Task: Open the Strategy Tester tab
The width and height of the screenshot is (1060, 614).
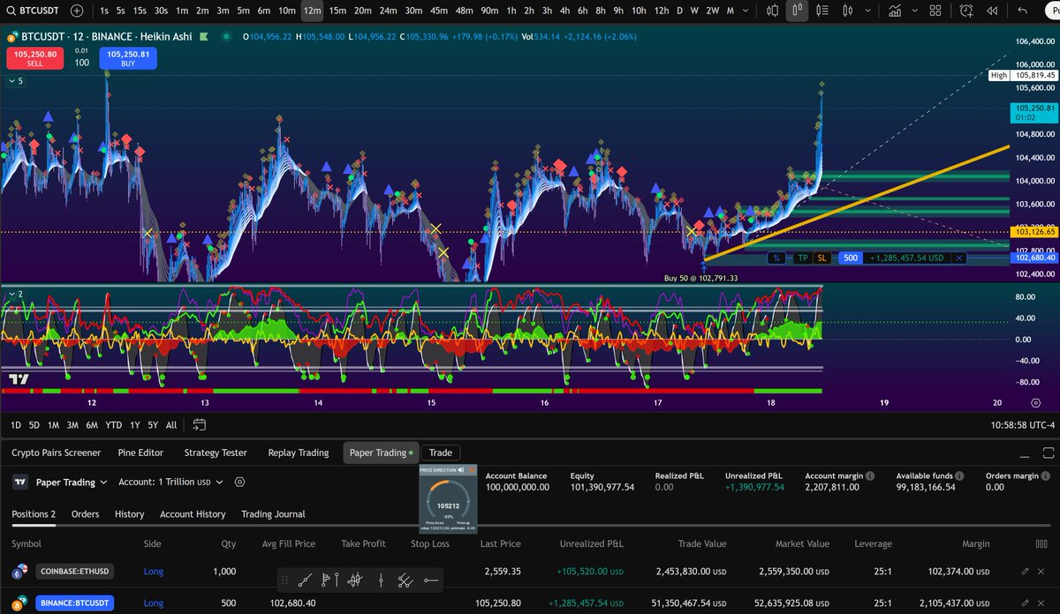Action: (214, 453)
